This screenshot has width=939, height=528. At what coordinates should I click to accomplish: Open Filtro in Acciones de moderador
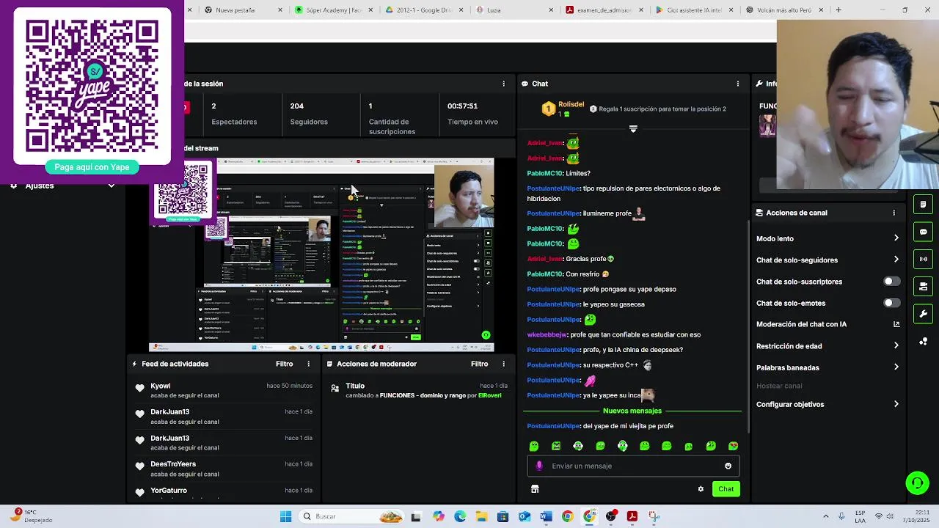[480, 364]
